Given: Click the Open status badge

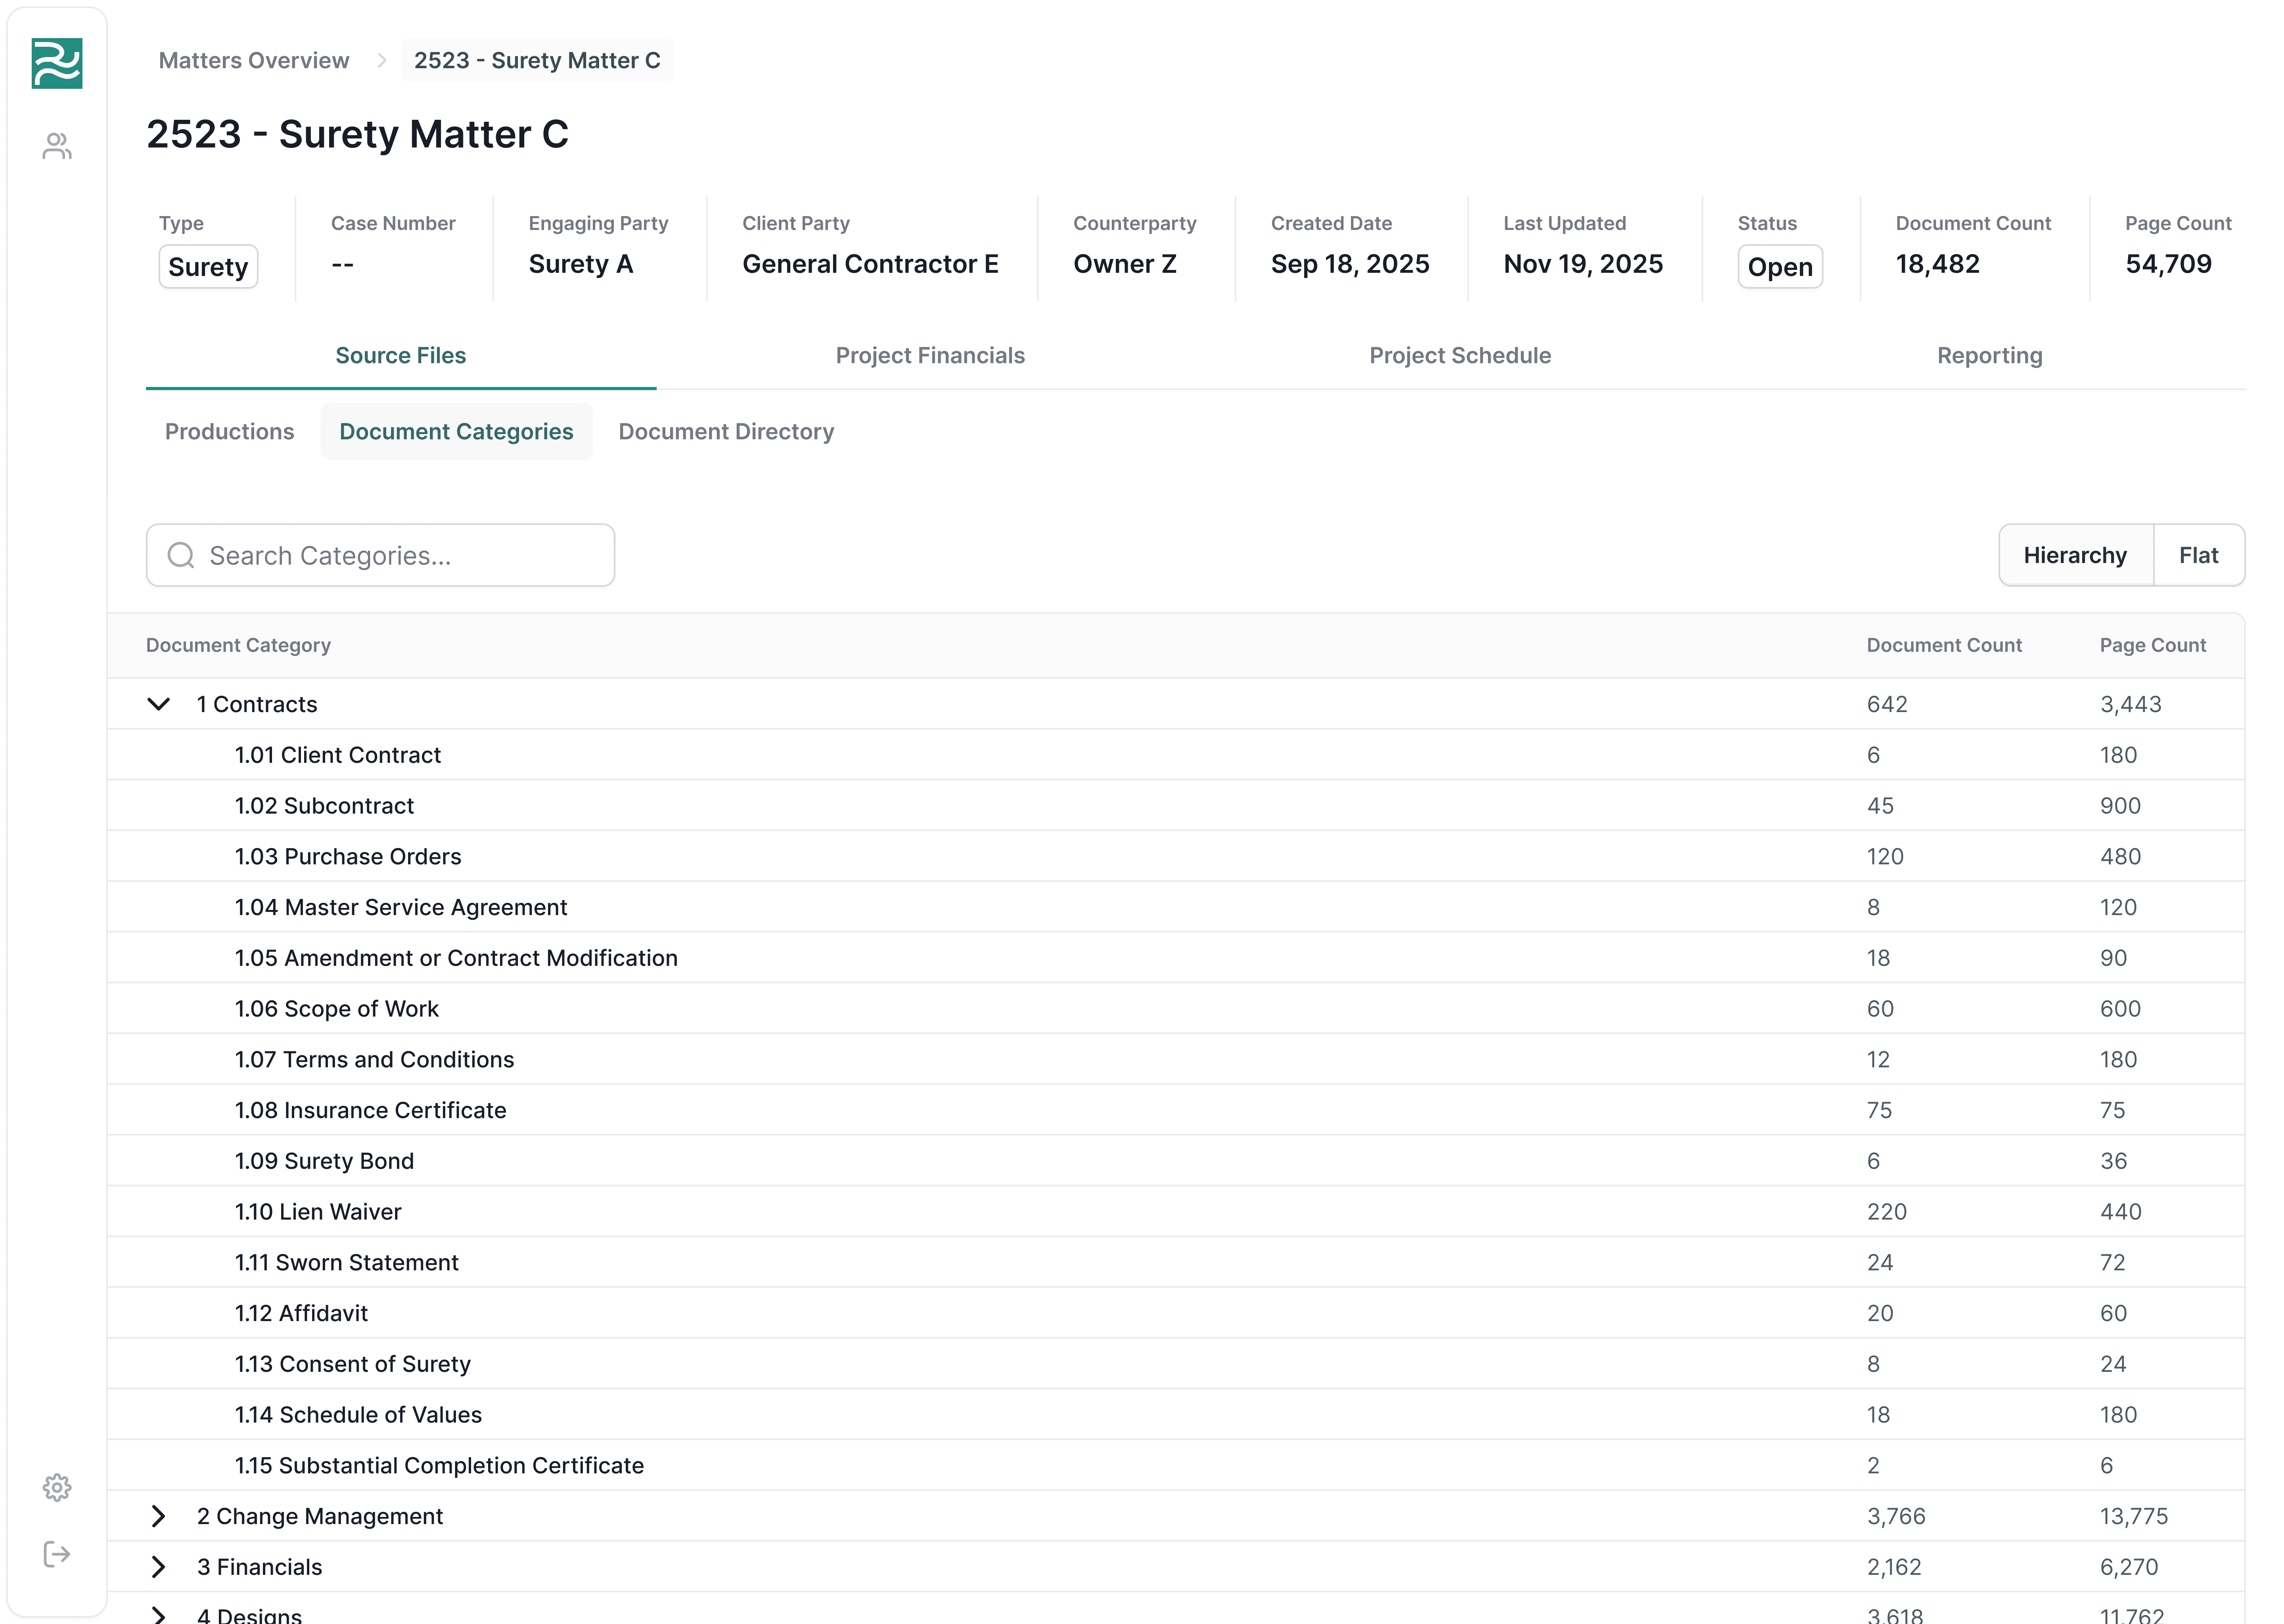Looking at the screenshot, I should point(1780,267).
